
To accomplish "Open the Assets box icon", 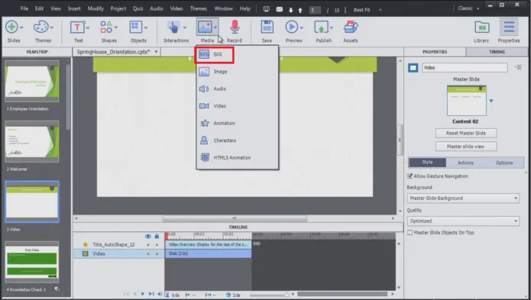I will 351,27.
